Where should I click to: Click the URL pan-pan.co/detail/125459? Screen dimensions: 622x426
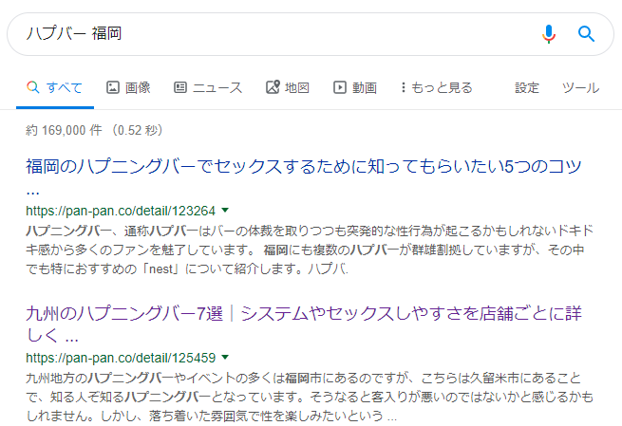click(121, 359)
